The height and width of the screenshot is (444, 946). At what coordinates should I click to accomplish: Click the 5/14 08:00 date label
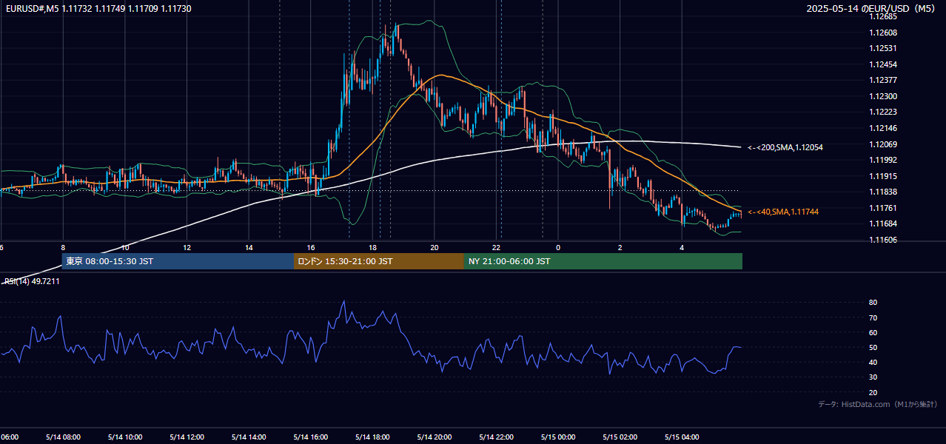63,437
